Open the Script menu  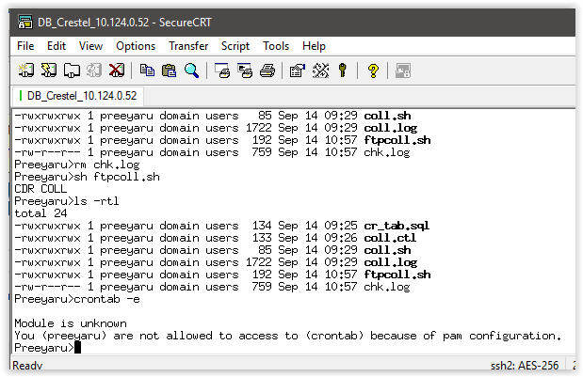235,45
